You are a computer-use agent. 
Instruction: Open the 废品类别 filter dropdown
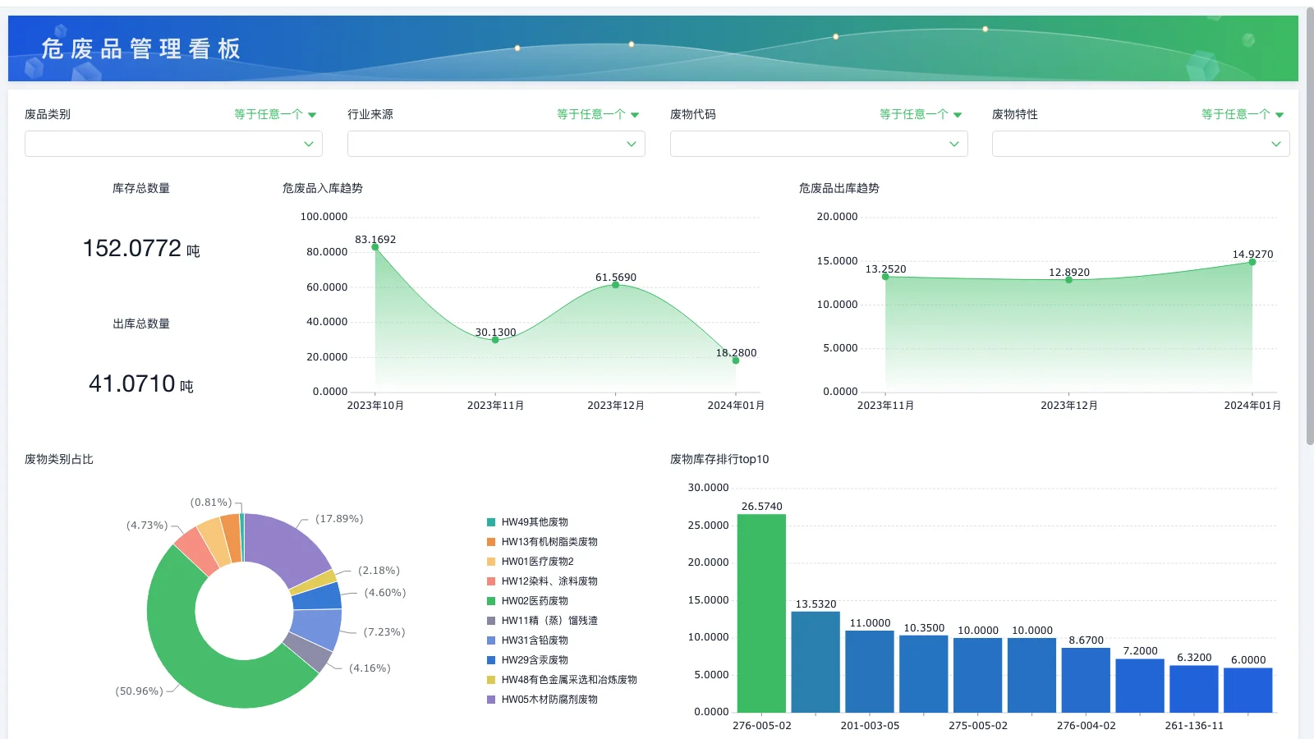tap(172, 144)
